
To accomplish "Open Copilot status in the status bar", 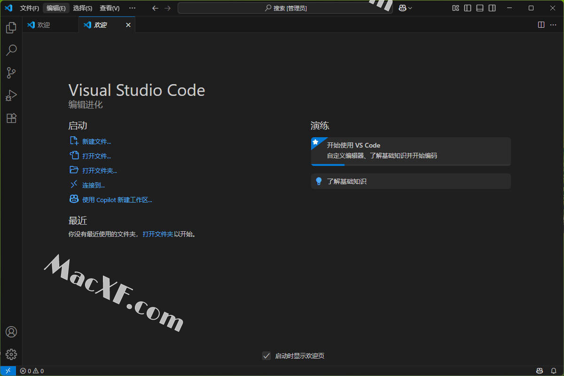I will [x=540, y=371].
